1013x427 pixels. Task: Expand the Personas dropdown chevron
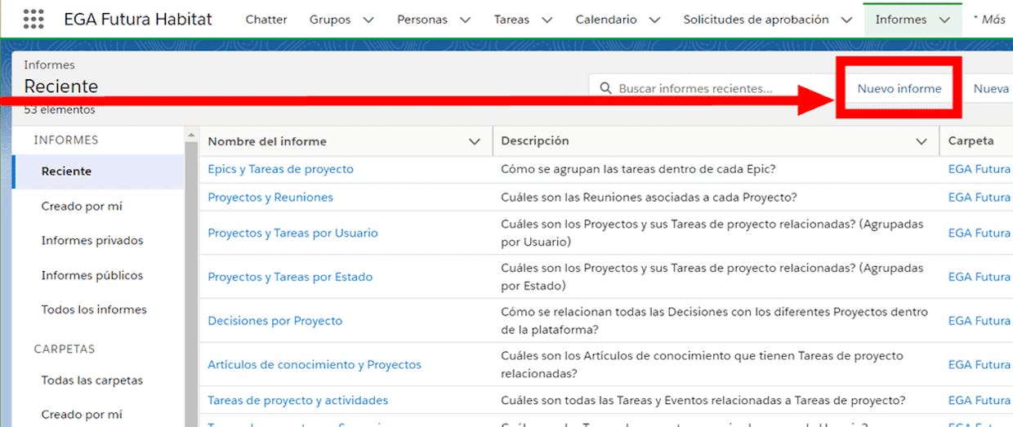466,20
